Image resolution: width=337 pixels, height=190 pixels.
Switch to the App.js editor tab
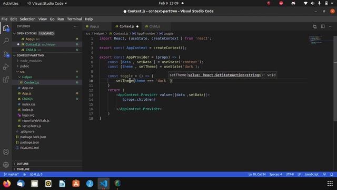pyautogui.click(x=94, y=26)
